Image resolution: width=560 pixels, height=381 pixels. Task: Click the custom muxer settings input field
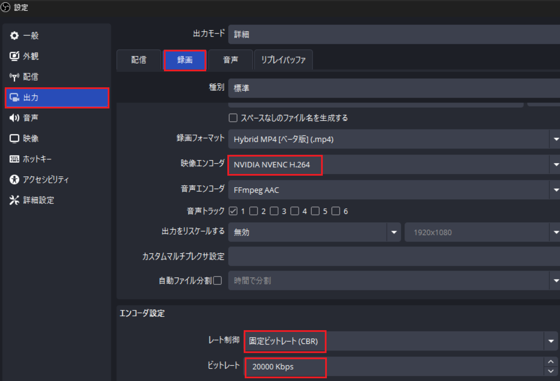392,257
